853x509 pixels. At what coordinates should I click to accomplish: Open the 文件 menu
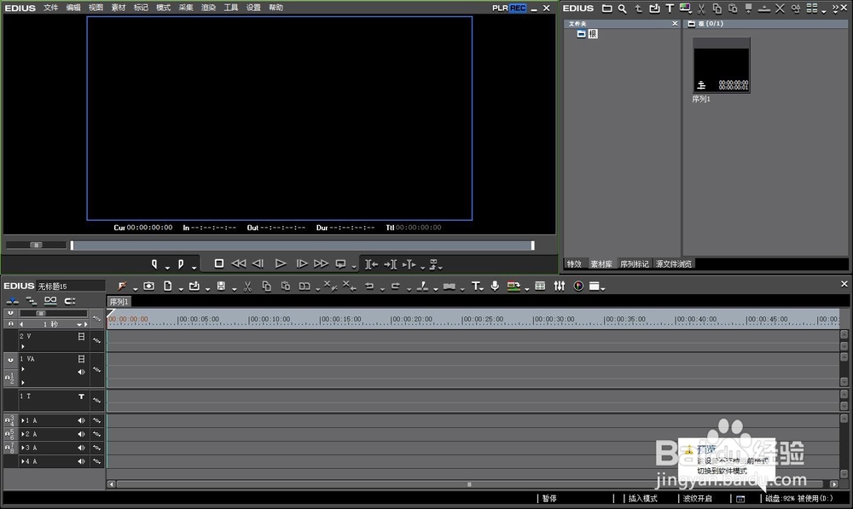coord(51,8)
